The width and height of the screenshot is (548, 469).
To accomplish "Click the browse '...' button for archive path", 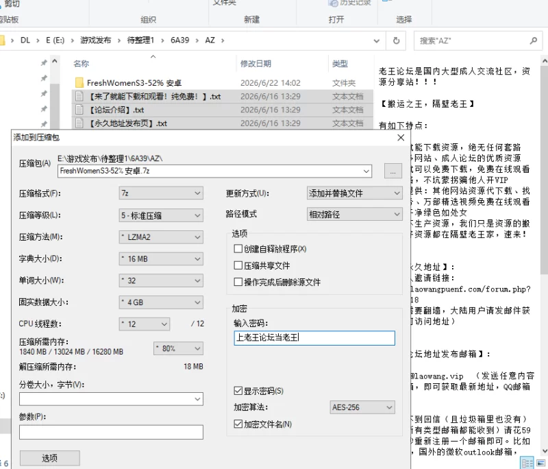I will (x=393, y=171).
